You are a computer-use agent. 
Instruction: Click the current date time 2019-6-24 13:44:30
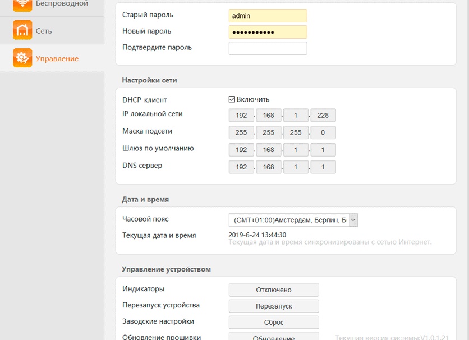258,235
